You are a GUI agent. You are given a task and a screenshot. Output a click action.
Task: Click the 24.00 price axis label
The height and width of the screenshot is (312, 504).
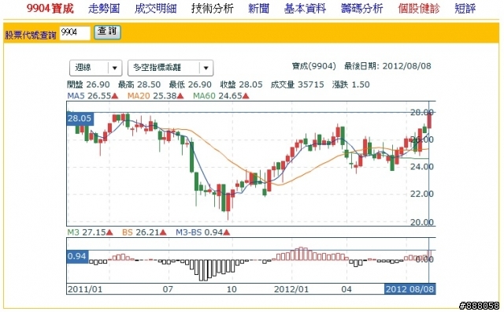pyautogui.click(x=422, y=166)
